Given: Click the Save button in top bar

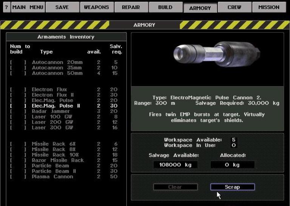Looking at the screenshot, I should point(62,7).
